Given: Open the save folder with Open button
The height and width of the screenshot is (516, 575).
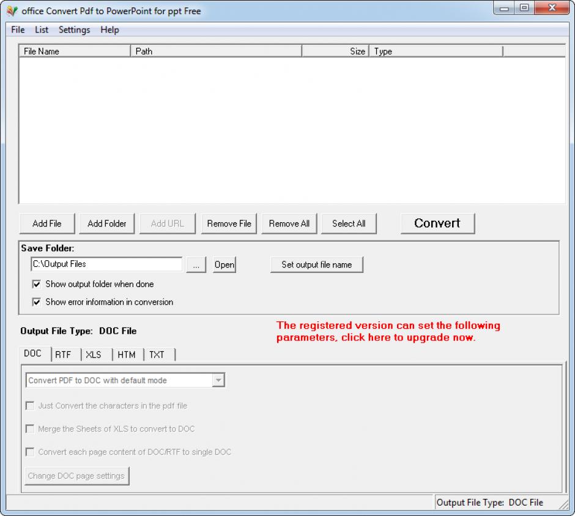Looking at the screenshot, I should click(x=224, y=264).
